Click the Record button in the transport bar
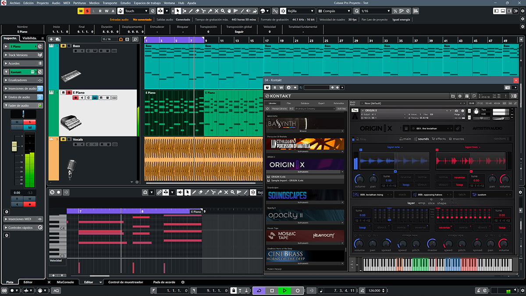Image resolution: width=526 pixels, height=296 pixels. pos(298,290)
